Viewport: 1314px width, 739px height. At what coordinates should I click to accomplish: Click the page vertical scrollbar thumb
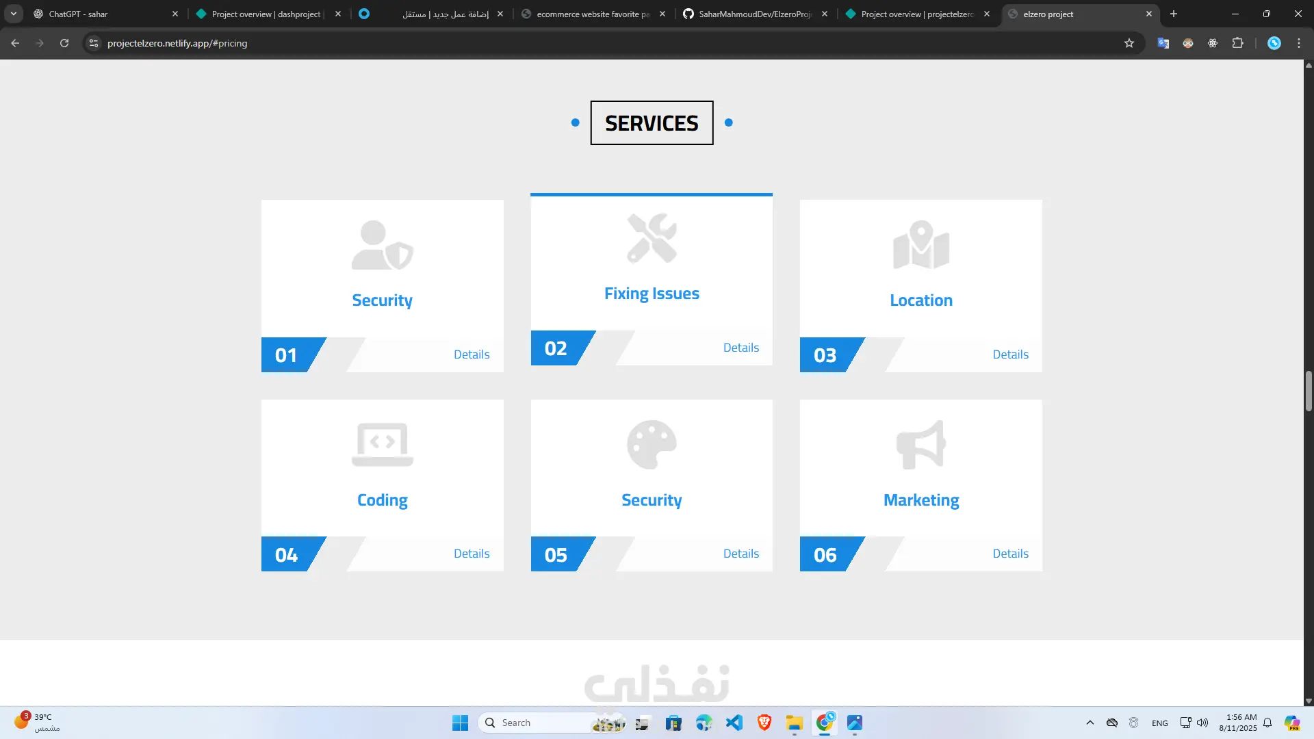point(1309,391)
